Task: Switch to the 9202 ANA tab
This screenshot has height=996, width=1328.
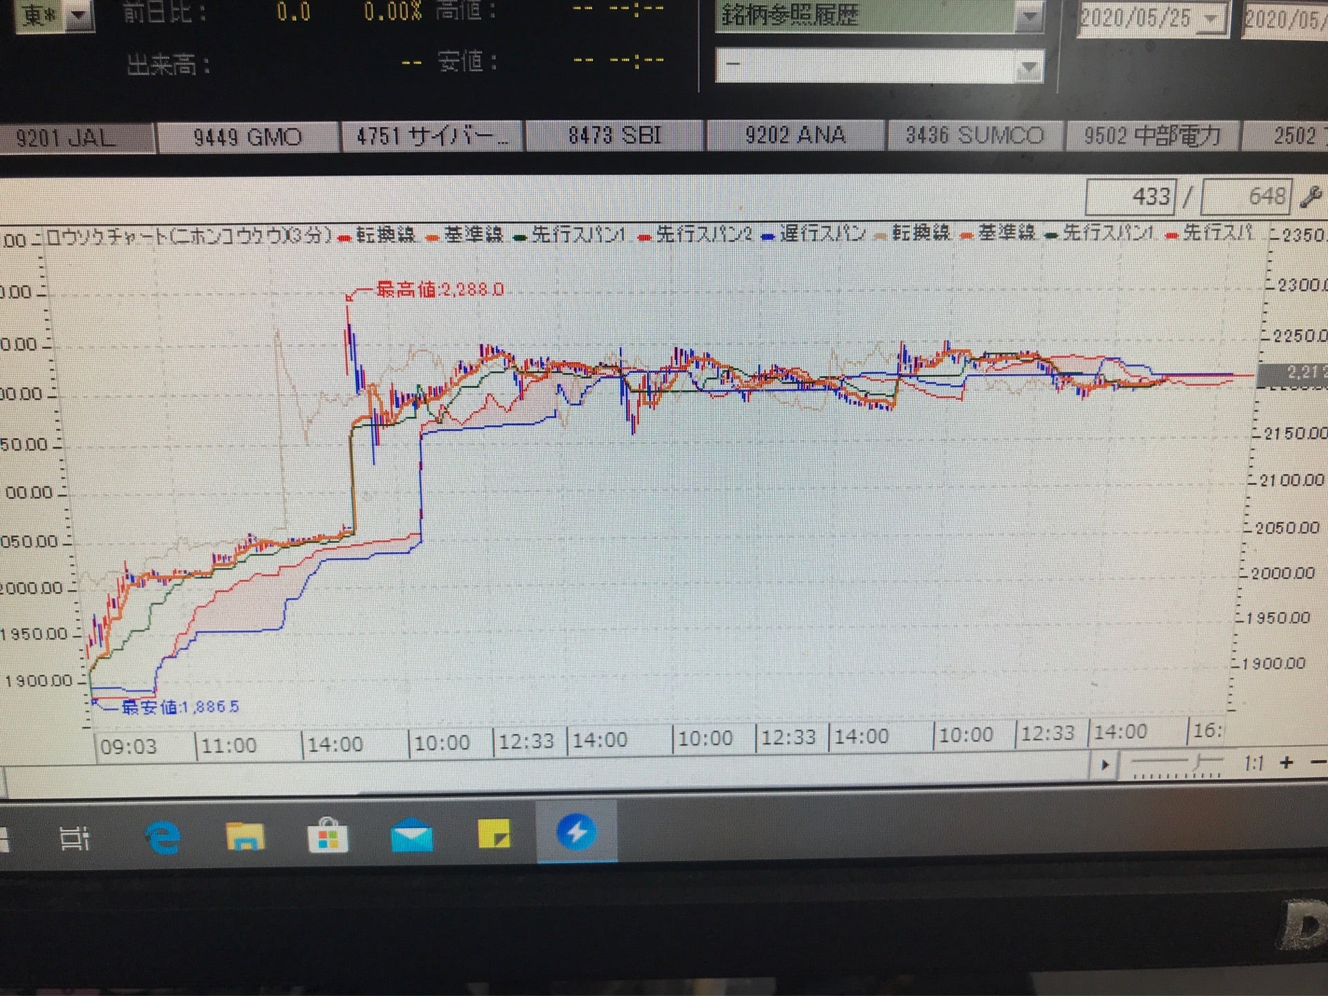Action: coord(794,135)
